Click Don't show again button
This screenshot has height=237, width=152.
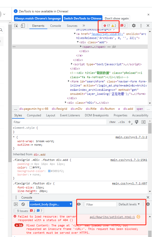click(x=117, y=18)
